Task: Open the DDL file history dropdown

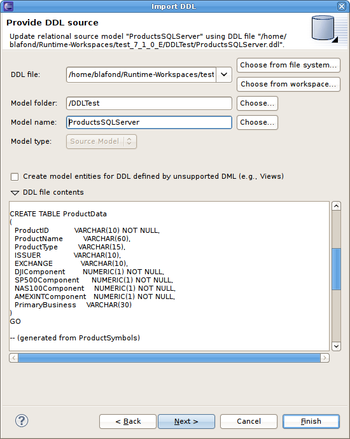Action: click(224, 74)
